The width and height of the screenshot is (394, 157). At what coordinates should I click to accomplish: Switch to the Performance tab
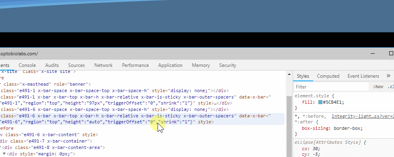tap(135, 65)
